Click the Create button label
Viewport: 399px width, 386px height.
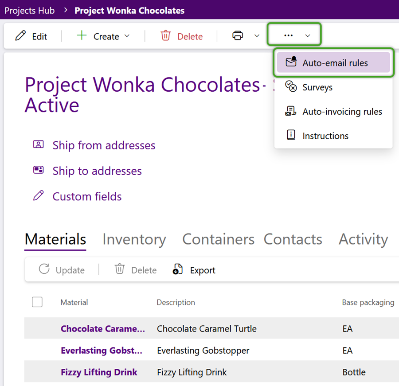(x=106, y=36)
